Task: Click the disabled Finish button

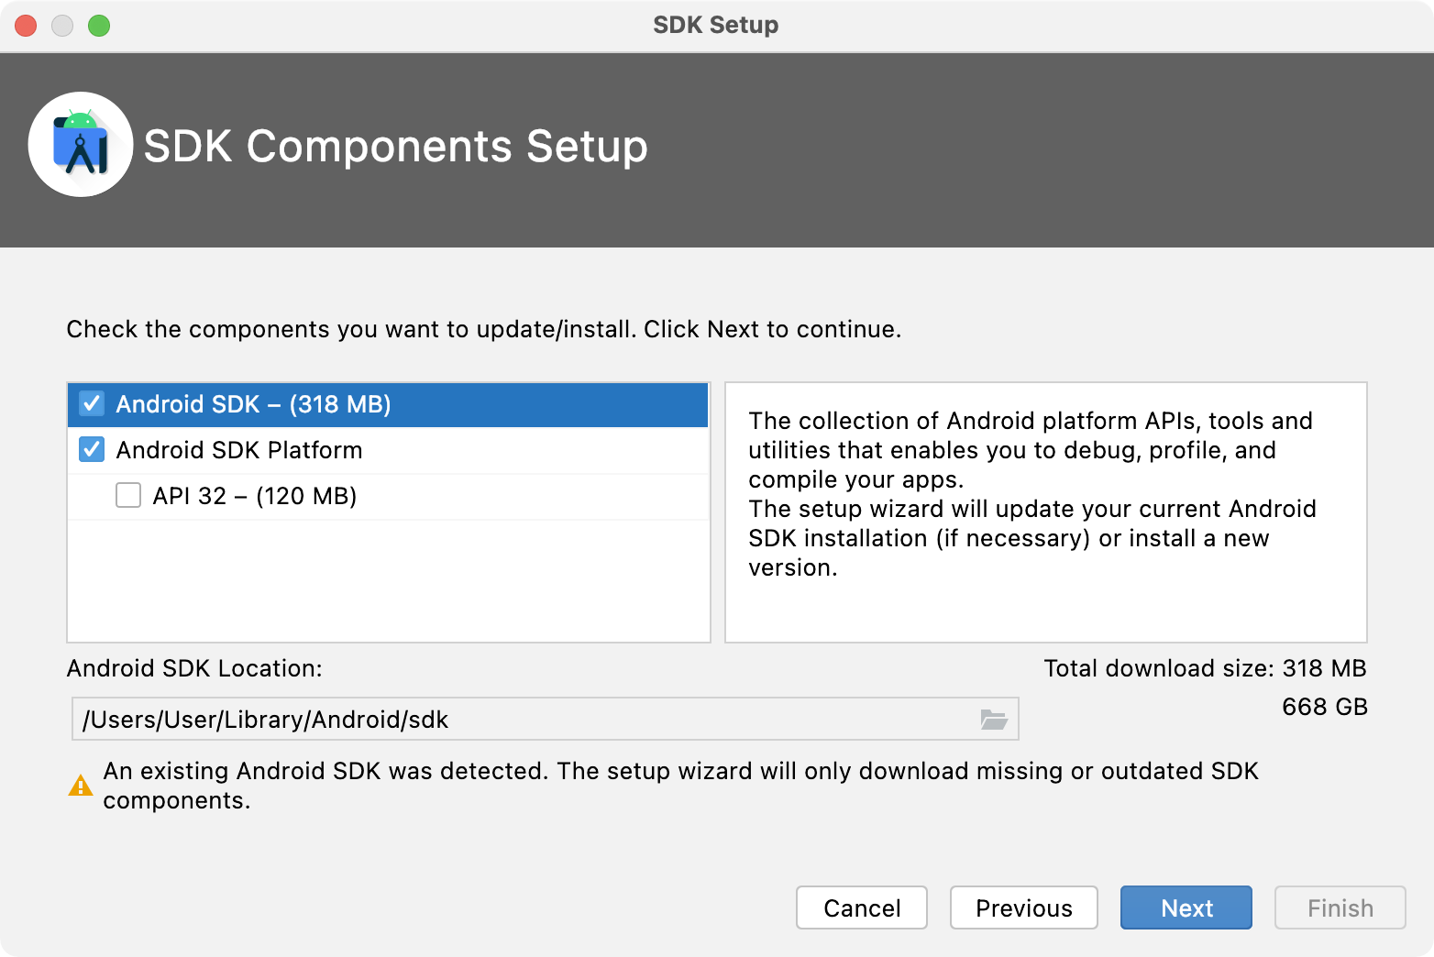Action: pyautogui.click(x=1340, y=907)
